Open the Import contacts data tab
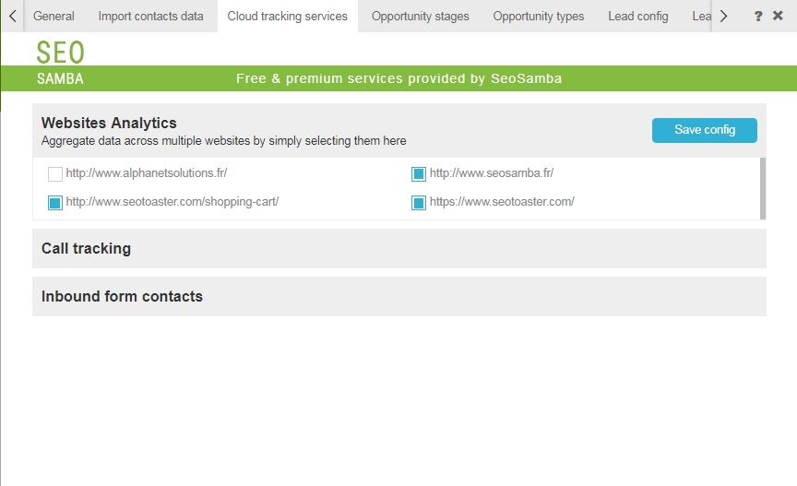The height and width of the screenshot is (486, 797). pyautogui.click(x=151, y=17)
